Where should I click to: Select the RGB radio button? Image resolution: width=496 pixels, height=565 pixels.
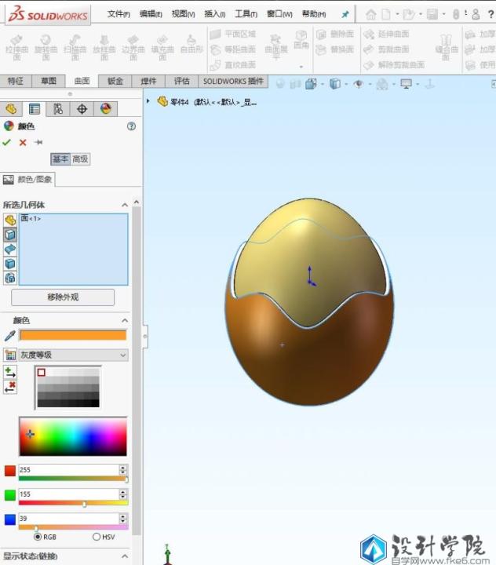coord(38,537)
